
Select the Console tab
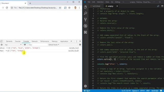(x=26, y=41)
